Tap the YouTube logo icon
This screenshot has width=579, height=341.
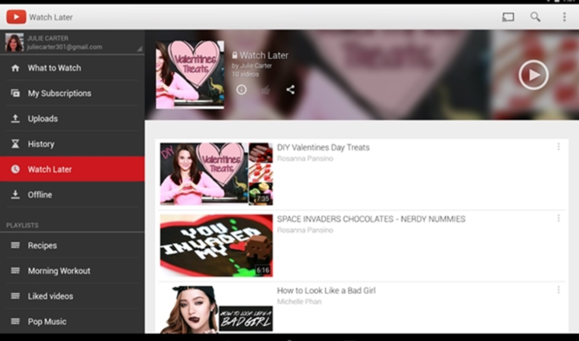[x=16, y=17]
